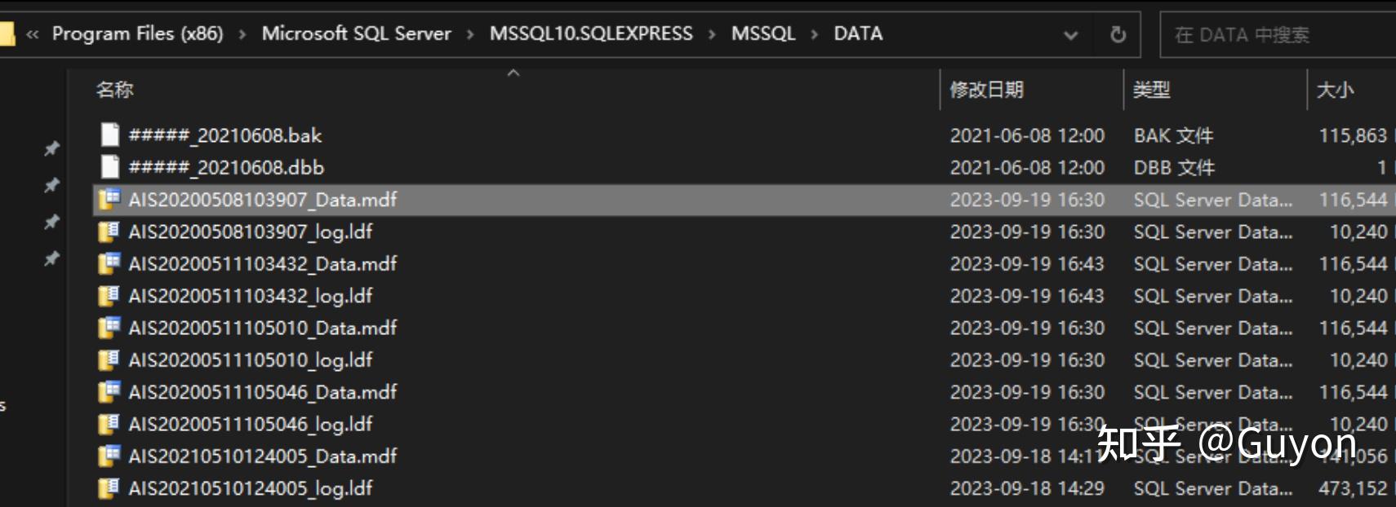Open the address bar history dropdown

point(1070,35)
